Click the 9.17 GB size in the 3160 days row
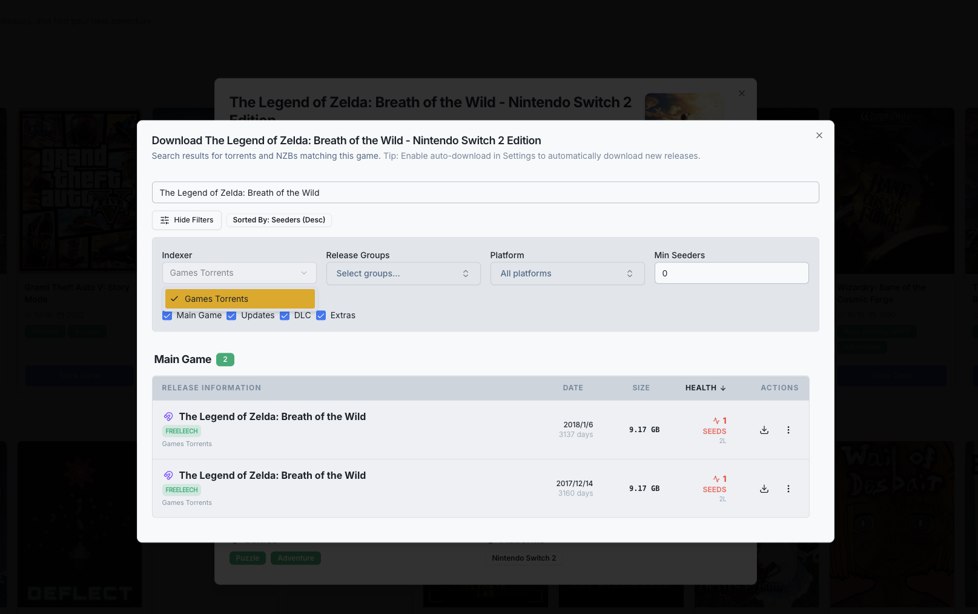This screenshot has width=978, height=614. pyautogui.click(x=644, y=489)
